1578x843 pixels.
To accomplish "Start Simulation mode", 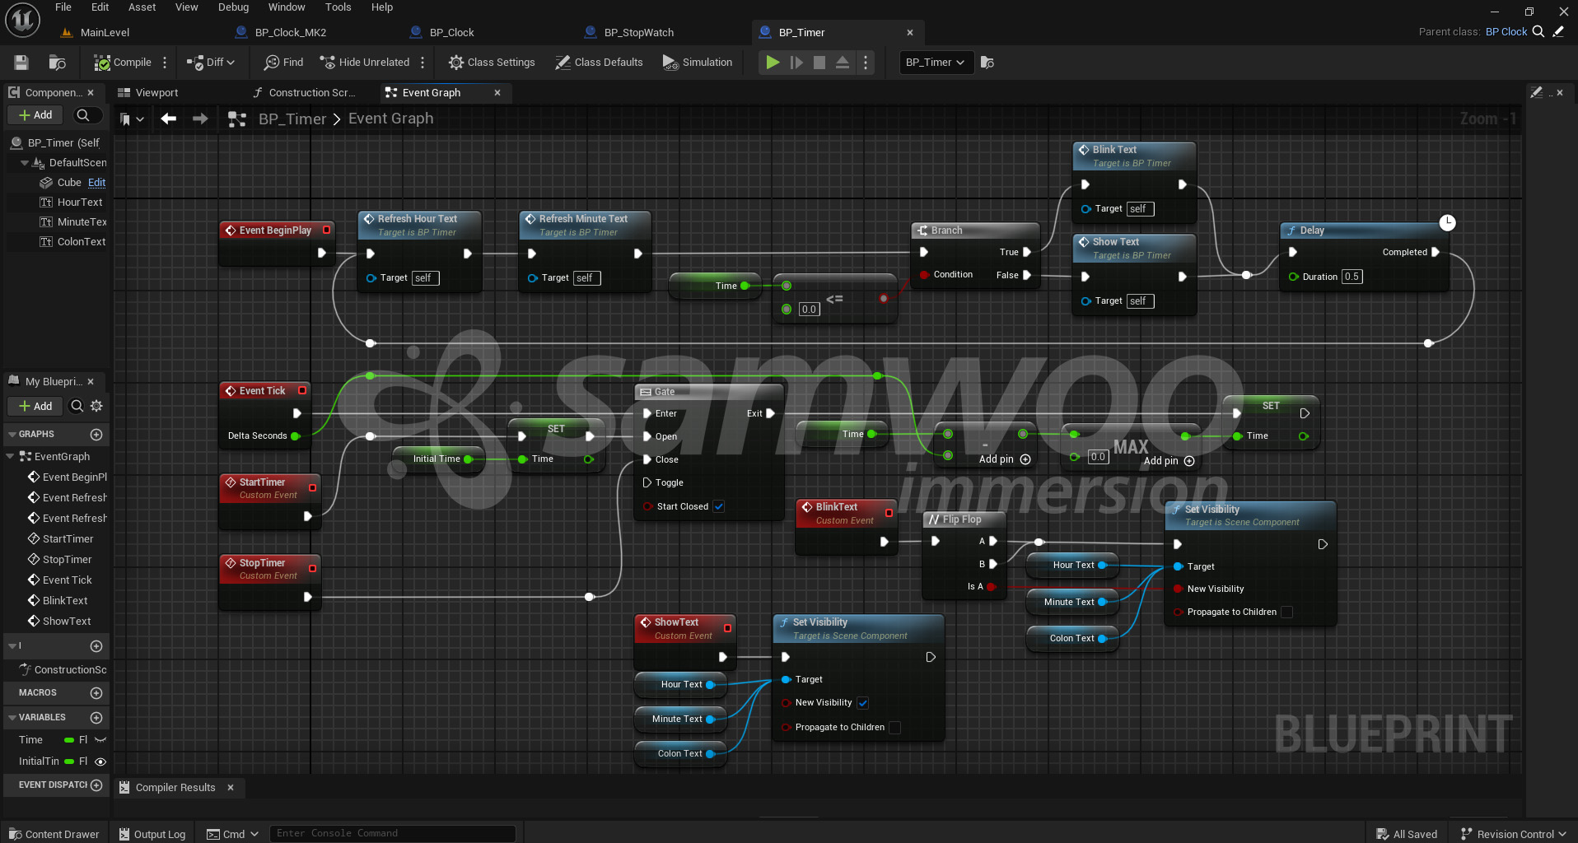I will (698, 63).
